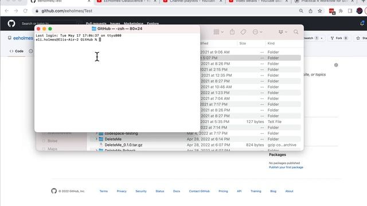Switch to the Video details YouTube tab
Screen dimensions: 367x206
[259, 1]
